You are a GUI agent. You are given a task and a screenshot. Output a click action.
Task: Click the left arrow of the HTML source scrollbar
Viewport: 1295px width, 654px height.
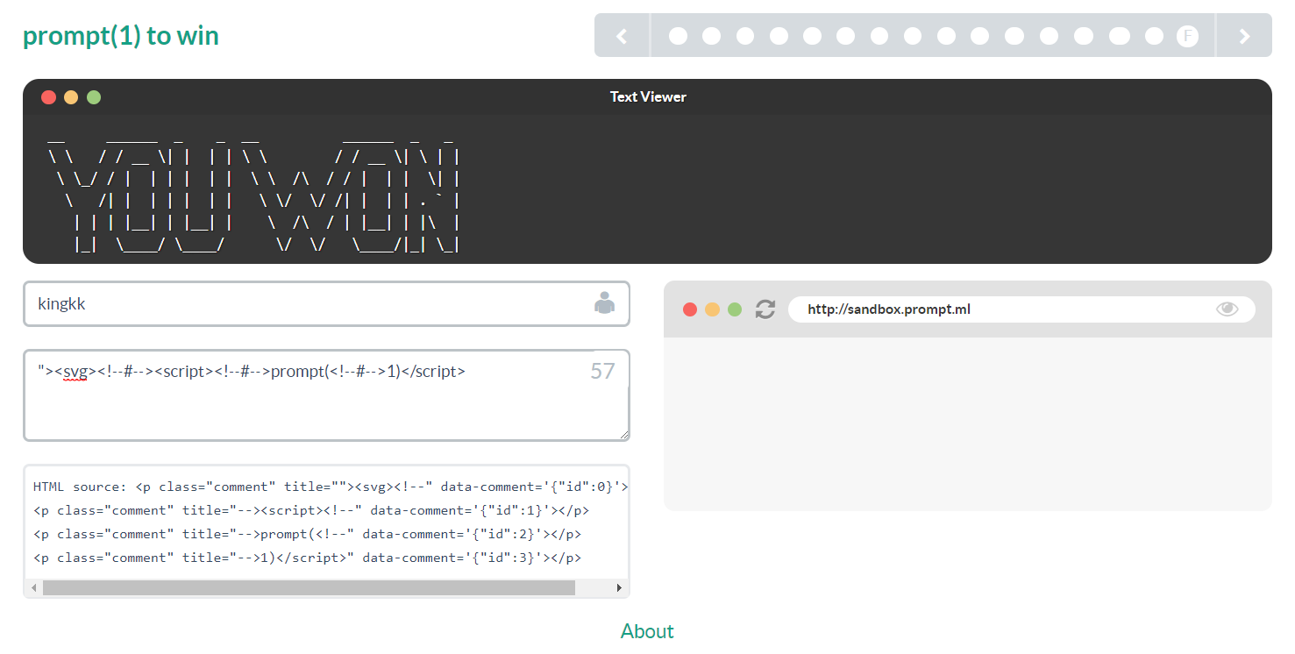33,587
